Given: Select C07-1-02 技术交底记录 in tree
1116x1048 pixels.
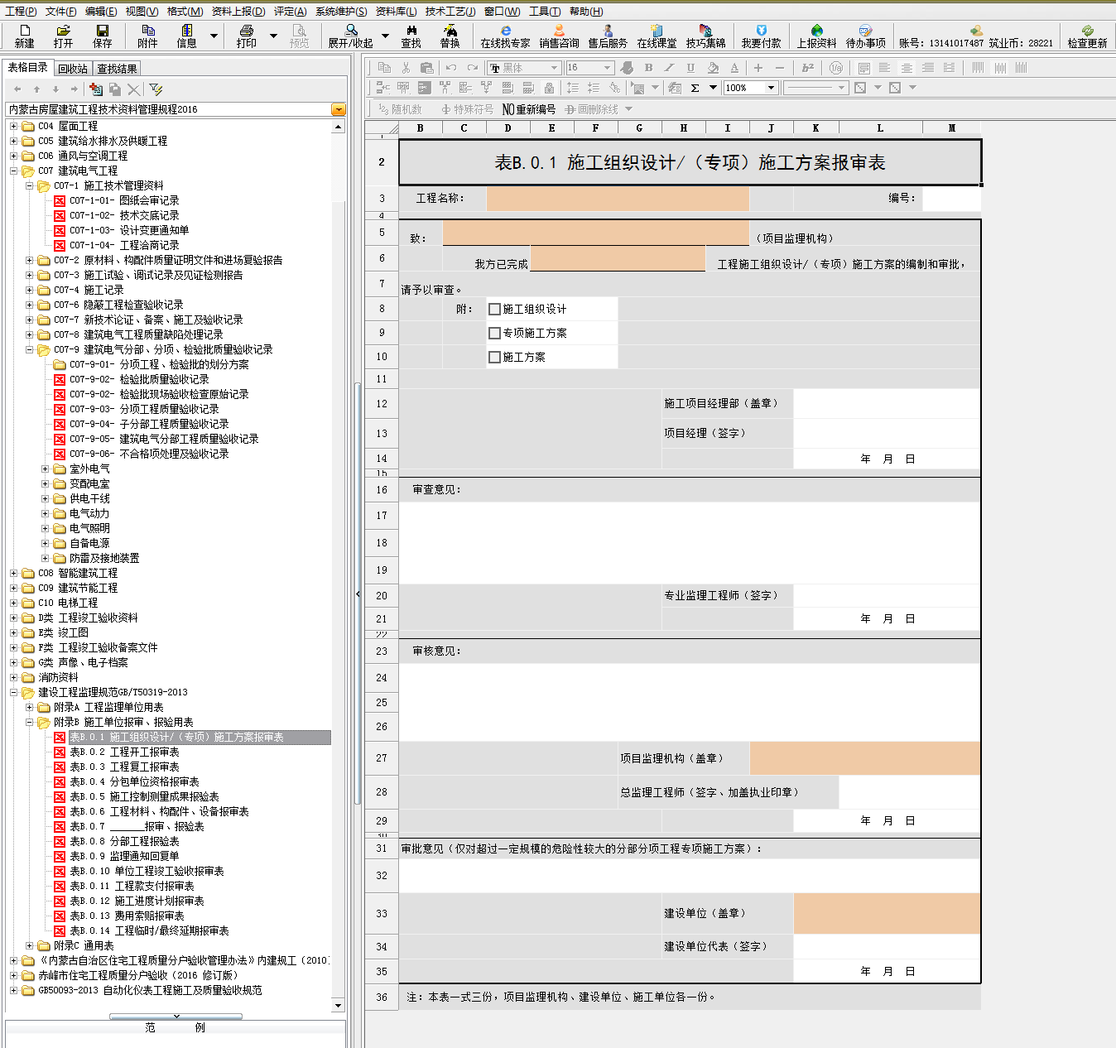Looking at the screenshot, I should 124,215.
